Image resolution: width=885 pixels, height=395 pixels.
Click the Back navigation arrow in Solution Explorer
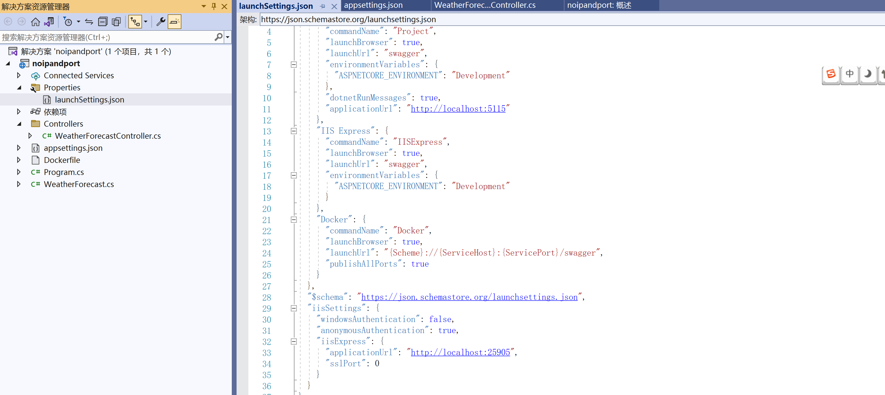(8, 22)
